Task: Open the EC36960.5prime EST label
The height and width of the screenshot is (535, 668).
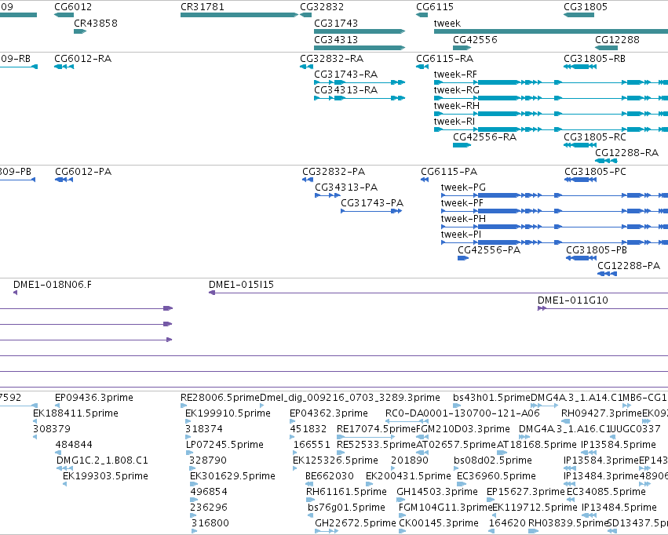Action: coord(496,476)
